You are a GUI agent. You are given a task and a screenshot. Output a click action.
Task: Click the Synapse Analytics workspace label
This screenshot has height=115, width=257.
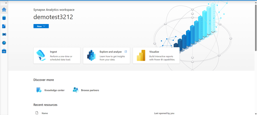(x=54, y=10)
